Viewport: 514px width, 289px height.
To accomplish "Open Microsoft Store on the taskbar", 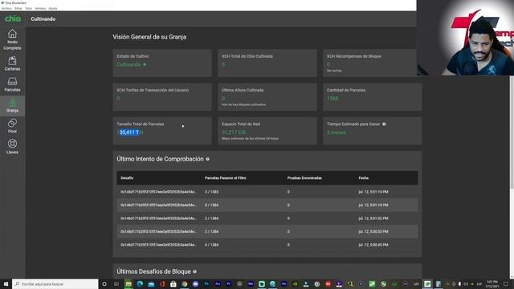I will click(x=173, y=284).
